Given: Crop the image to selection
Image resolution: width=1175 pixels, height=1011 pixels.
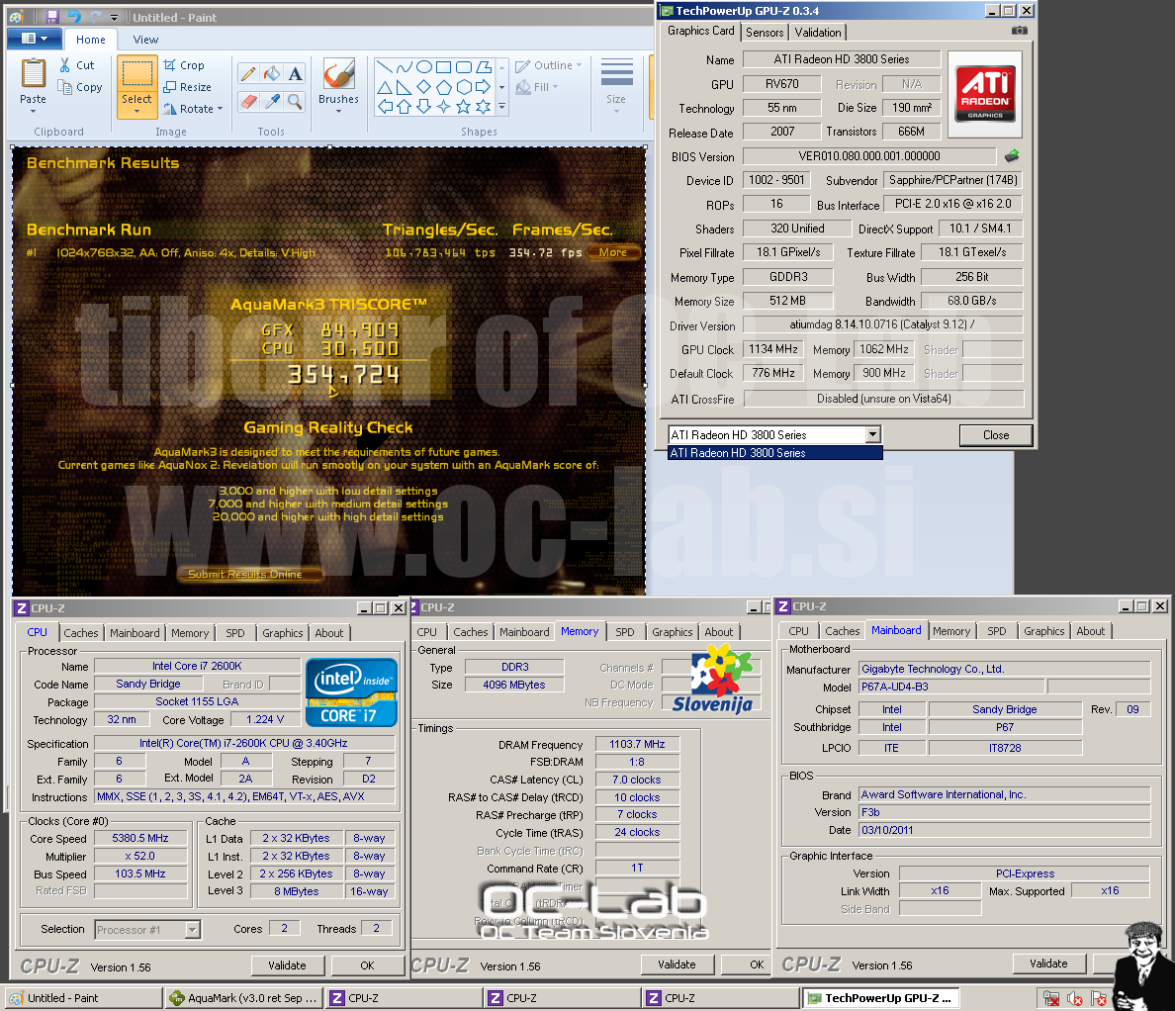Looking at the screenshot, I should (x=184, y=65).
